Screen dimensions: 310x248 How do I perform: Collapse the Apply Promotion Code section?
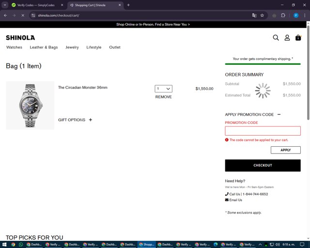tap(279, 114)
